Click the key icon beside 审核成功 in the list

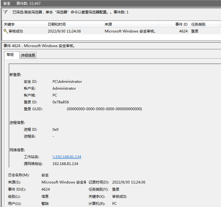(5, 31)
